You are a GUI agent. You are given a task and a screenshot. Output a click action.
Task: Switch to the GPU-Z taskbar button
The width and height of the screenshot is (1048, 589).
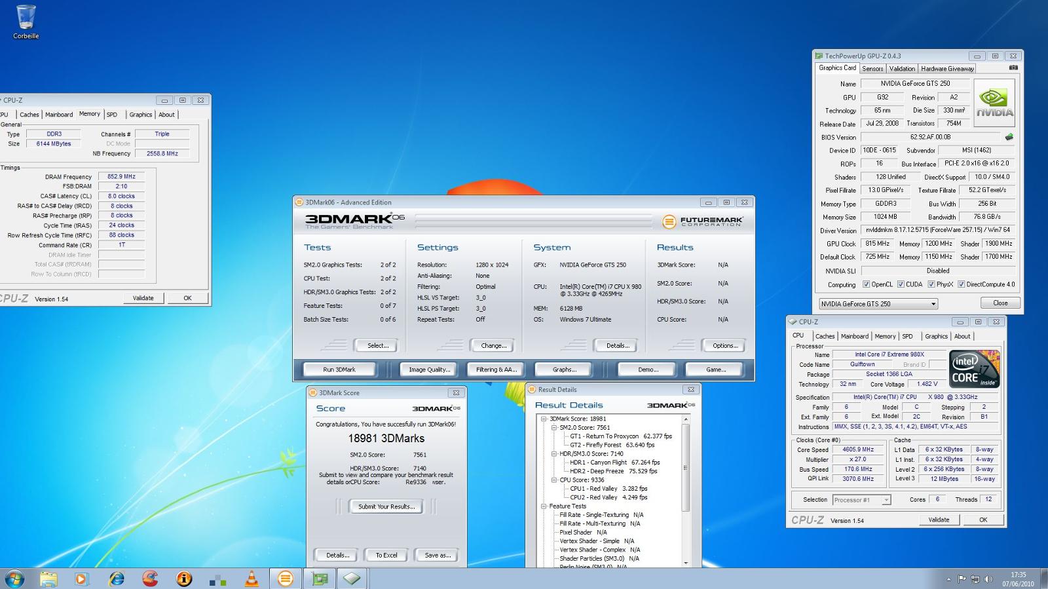tap(320, 579)
